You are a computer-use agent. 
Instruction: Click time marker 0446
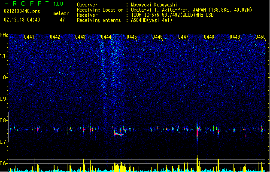pyautogui.click(x=158, y=37)
